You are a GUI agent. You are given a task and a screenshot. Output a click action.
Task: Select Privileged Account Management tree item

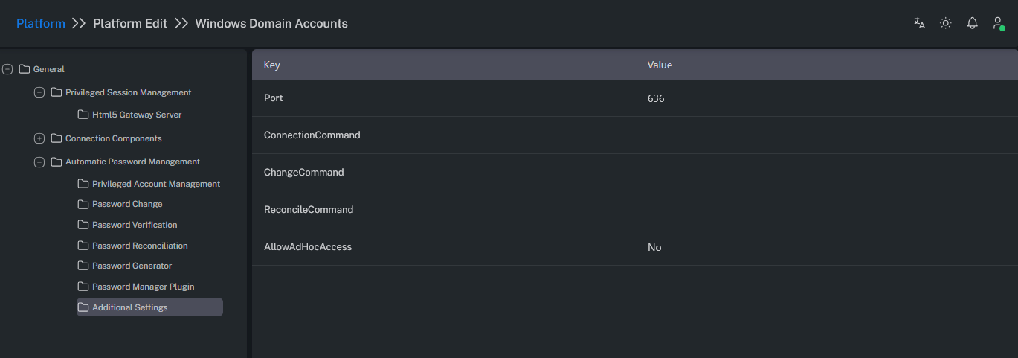(155, 184)
